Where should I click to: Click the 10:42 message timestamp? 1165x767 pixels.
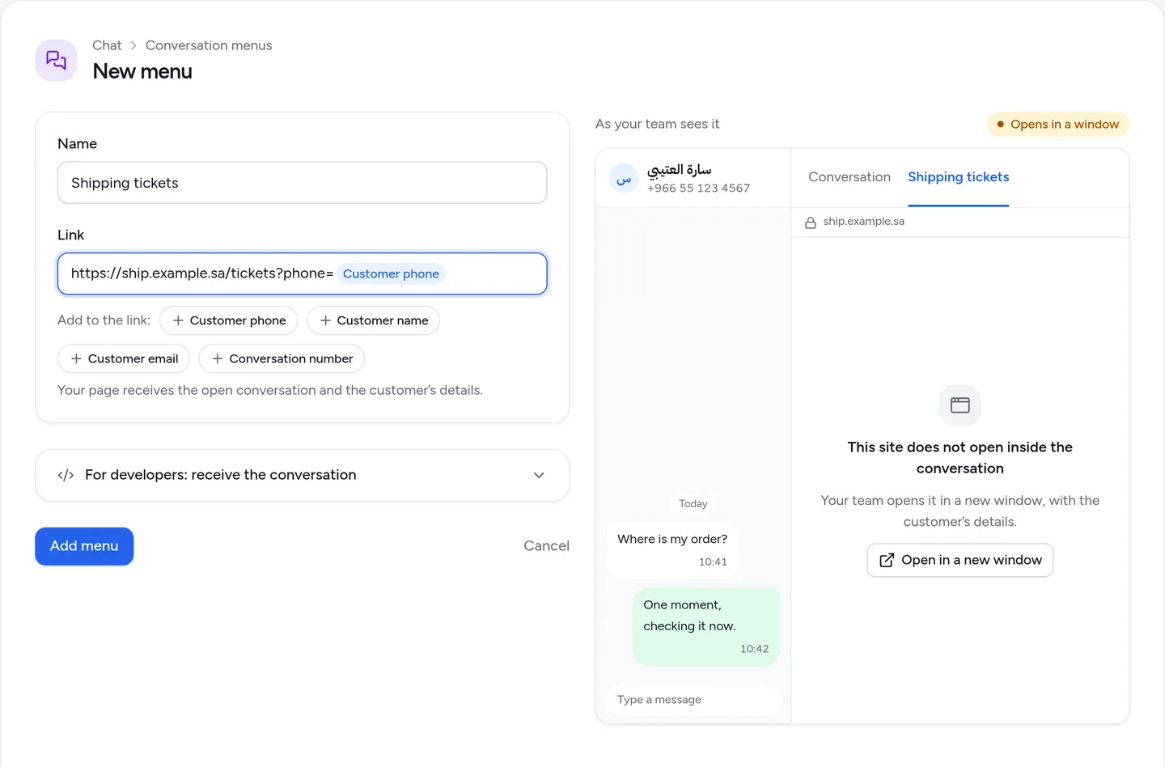[x=755, y=649]
